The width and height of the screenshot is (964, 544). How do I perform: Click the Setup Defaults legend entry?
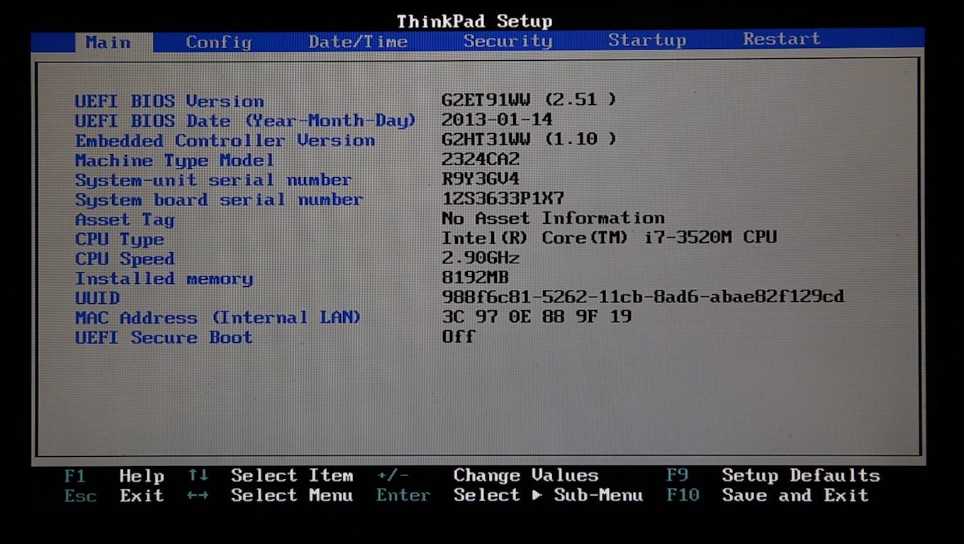coord(801,475)
